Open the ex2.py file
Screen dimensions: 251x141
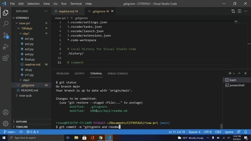(x=29, y=44)
